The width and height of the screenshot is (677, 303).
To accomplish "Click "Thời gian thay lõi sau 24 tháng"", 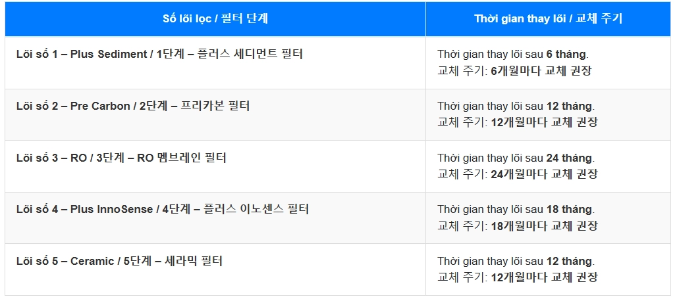I will pyautogui.click(x=515, y=158).
